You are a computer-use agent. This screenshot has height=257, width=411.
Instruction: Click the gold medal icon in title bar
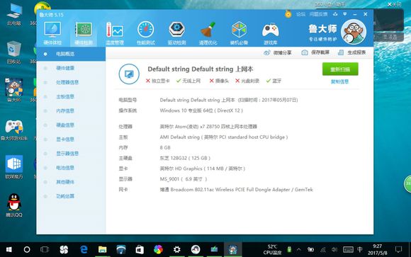click(288, 14)
